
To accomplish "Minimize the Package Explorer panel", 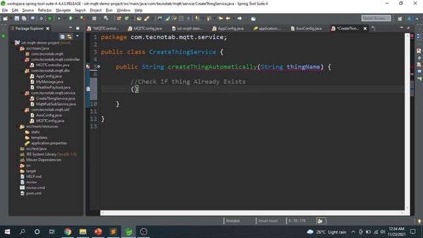I will pyautogui.click(x=71, y=28).
